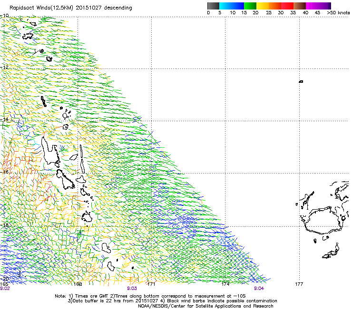Click the '9:03' purple time stamp

132,289
